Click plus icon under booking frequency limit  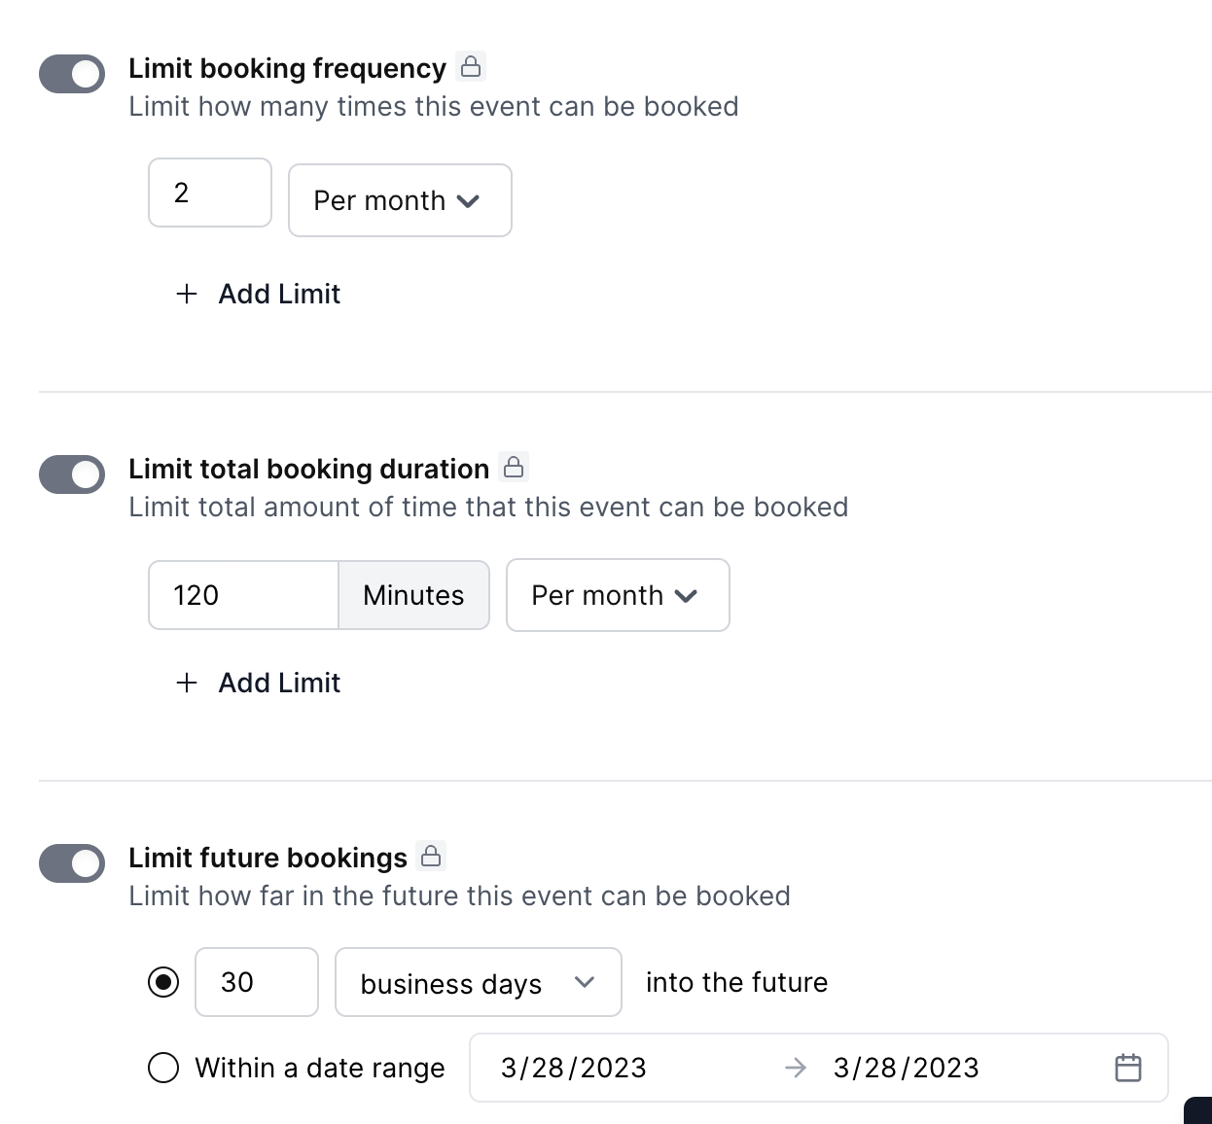(x=187, y=294)
